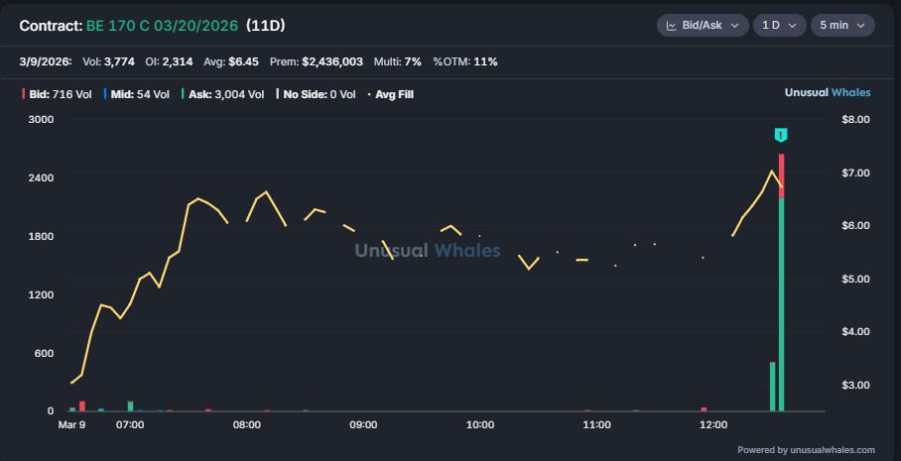Click the 2400 volume axis label
This screenshot has width=901, height=461.
(x=42, y=177)
